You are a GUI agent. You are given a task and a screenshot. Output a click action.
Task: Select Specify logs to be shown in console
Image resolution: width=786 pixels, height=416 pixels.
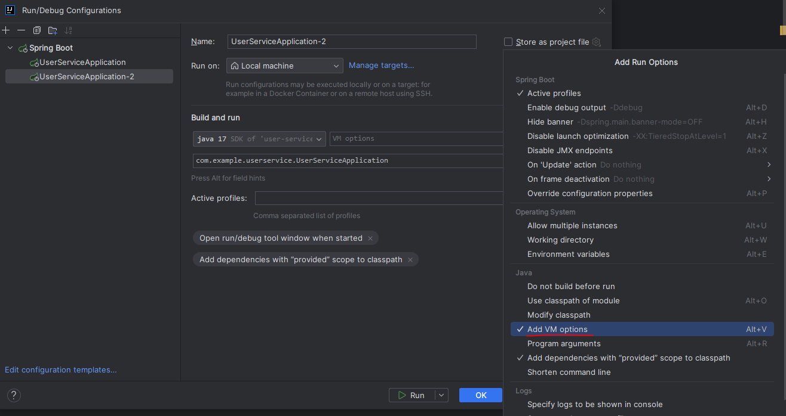[x=642, y=405]
